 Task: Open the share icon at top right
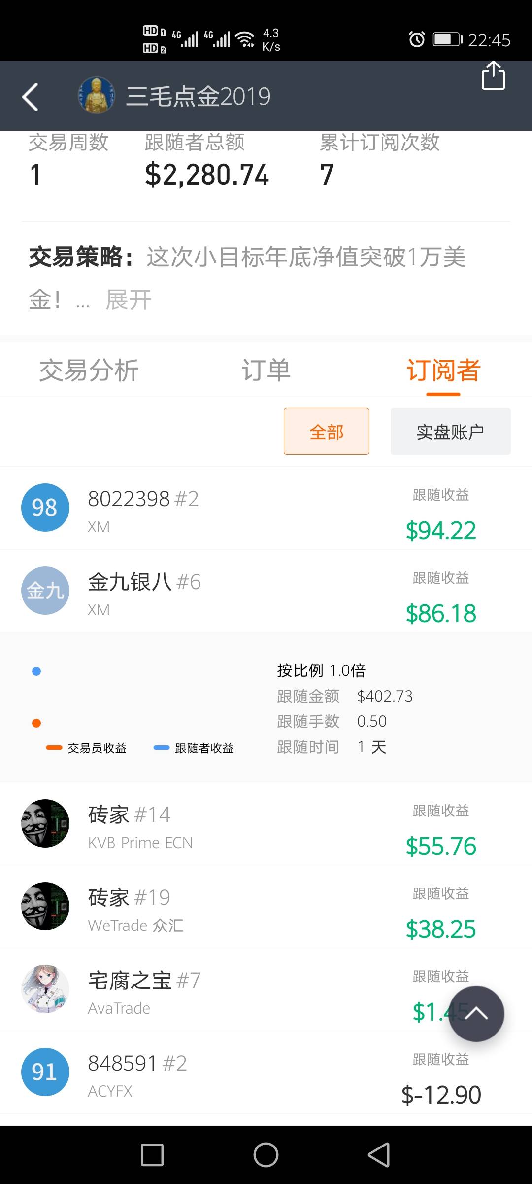[x=493, y=75]
